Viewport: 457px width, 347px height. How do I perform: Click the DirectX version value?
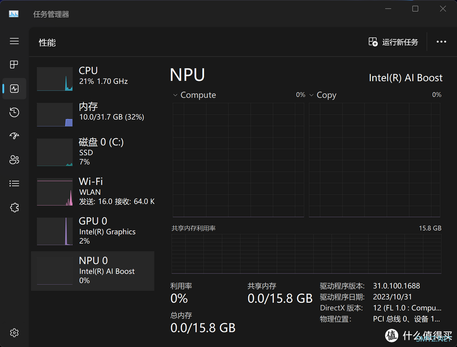click(x=407, y=308)
